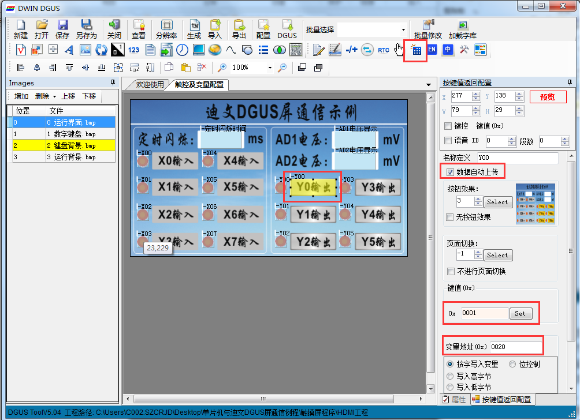580x420 pixels.
Task: Click the 另存为 save-as icon
Action: [86, 29]
